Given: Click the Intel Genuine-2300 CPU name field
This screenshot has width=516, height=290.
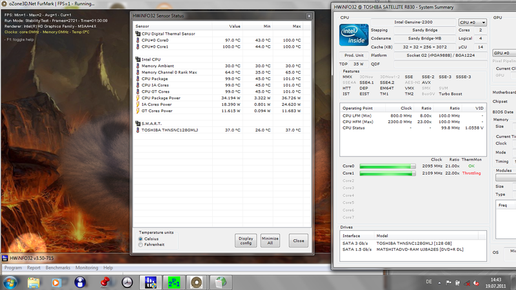Looking at the screenshot, I should 413,22.
